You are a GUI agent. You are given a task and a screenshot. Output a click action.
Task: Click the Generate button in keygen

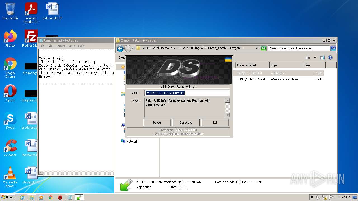click(x=186, y=123)
